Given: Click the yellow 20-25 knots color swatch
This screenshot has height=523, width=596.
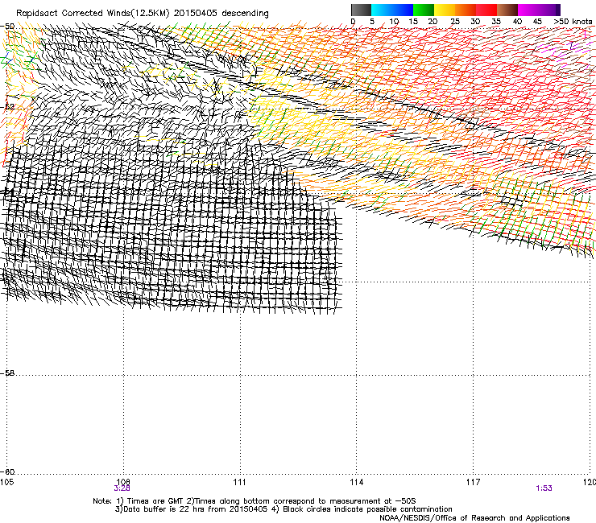Looking at the screenshot, I should coord(445,10).
